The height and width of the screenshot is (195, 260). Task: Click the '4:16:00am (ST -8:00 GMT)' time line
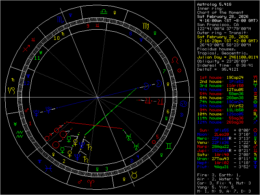229,21
